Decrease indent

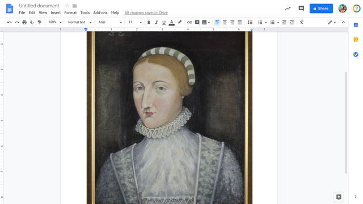(284, 23)
